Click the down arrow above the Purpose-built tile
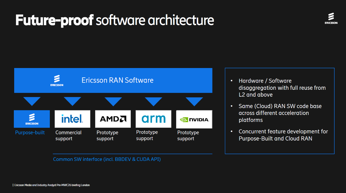 point(32,101)
